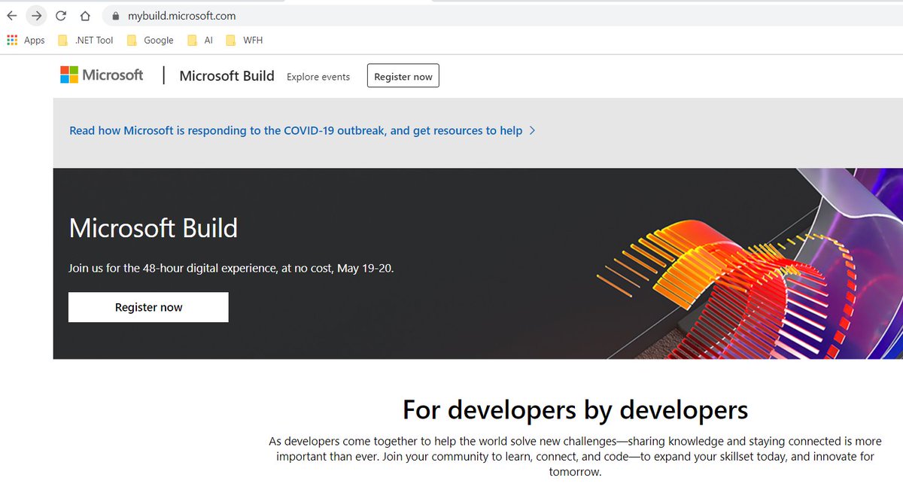Screen dimensions: 903x502
Task: Open the AI bookmark folder
Action: 200,40
